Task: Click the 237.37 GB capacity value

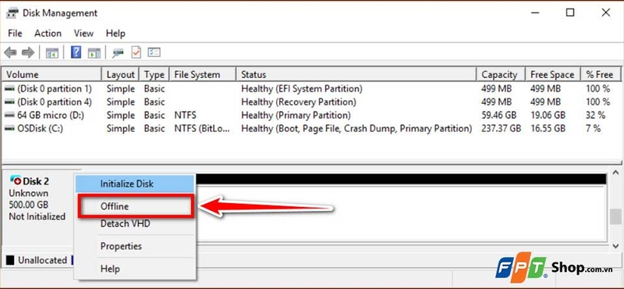Action: click(501, 129)
